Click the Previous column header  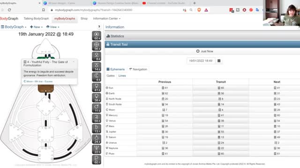(x=165, y=82)
